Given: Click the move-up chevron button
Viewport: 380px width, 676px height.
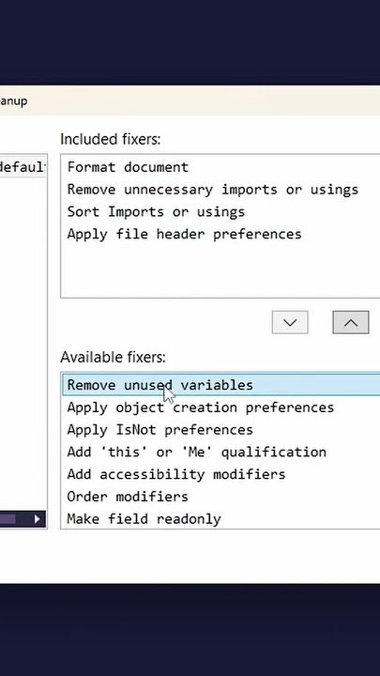Looking at the screenshot, I should click(351, 322).
